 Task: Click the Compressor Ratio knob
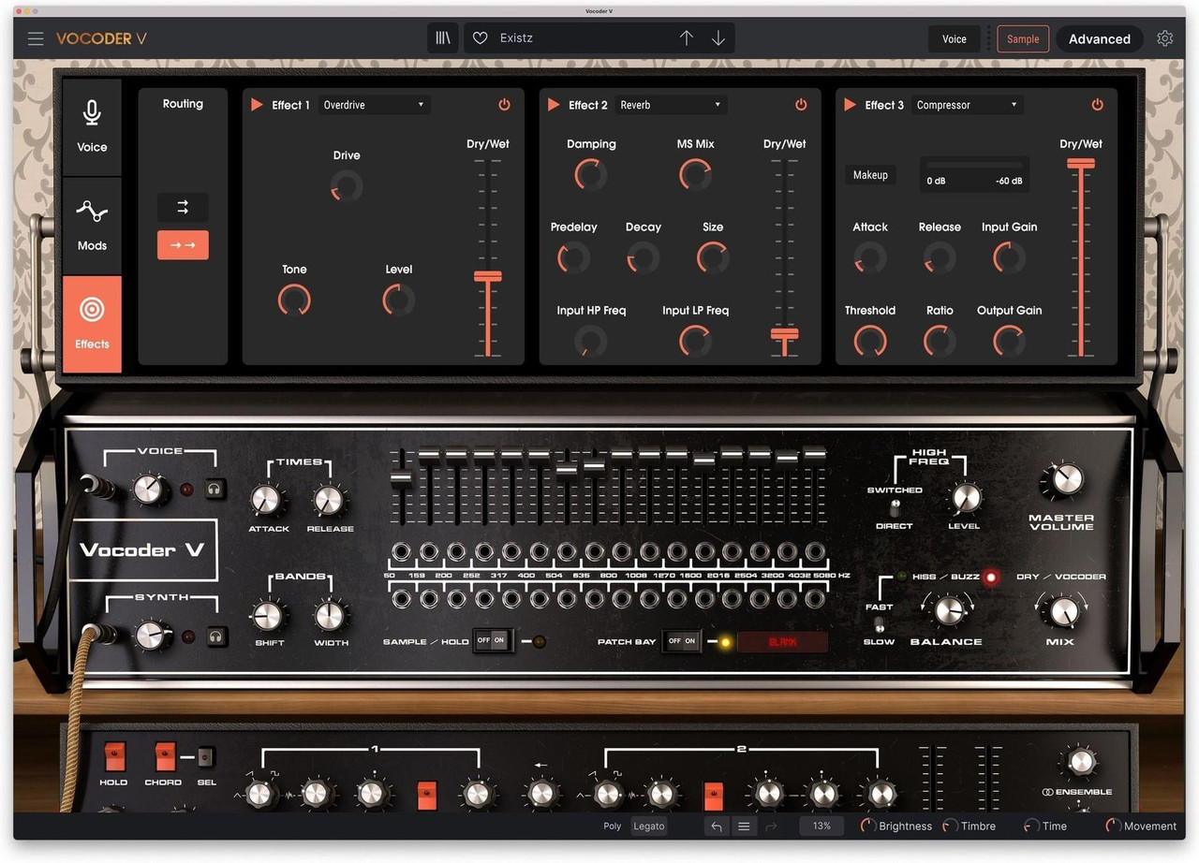click(x=940, y=341)
